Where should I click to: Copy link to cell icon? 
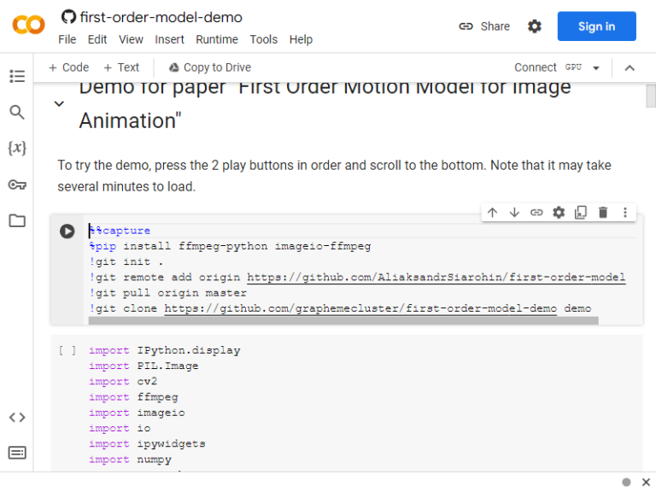pos(536,213)
